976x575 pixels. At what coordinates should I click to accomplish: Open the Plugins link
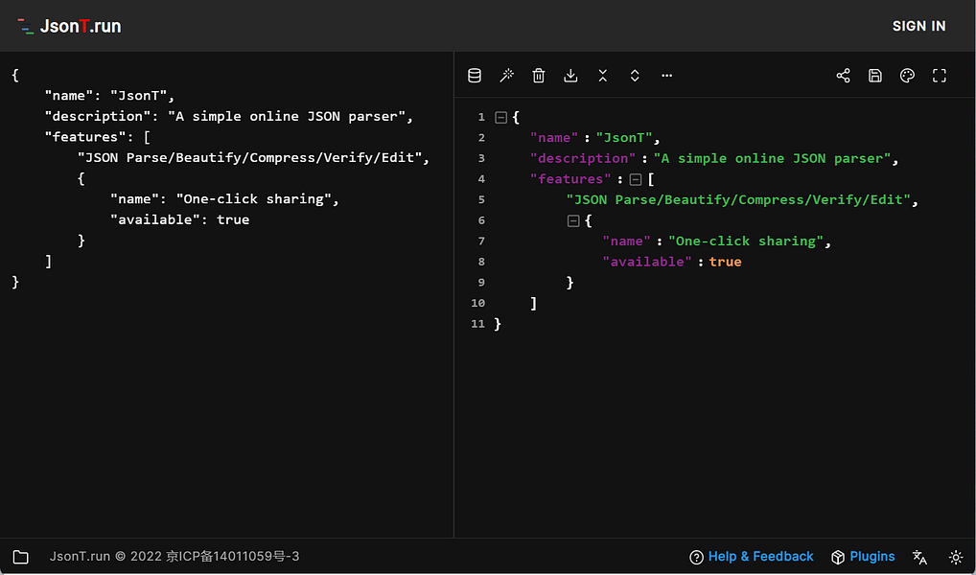(863, 557)
